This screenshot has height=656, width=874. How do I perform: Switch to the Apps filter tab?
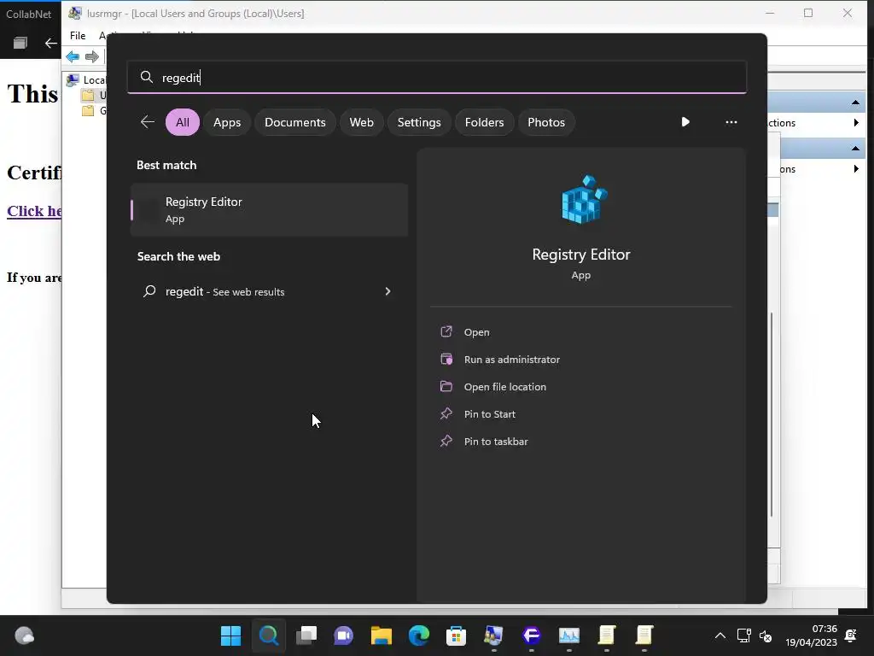(x=227, y=122)
